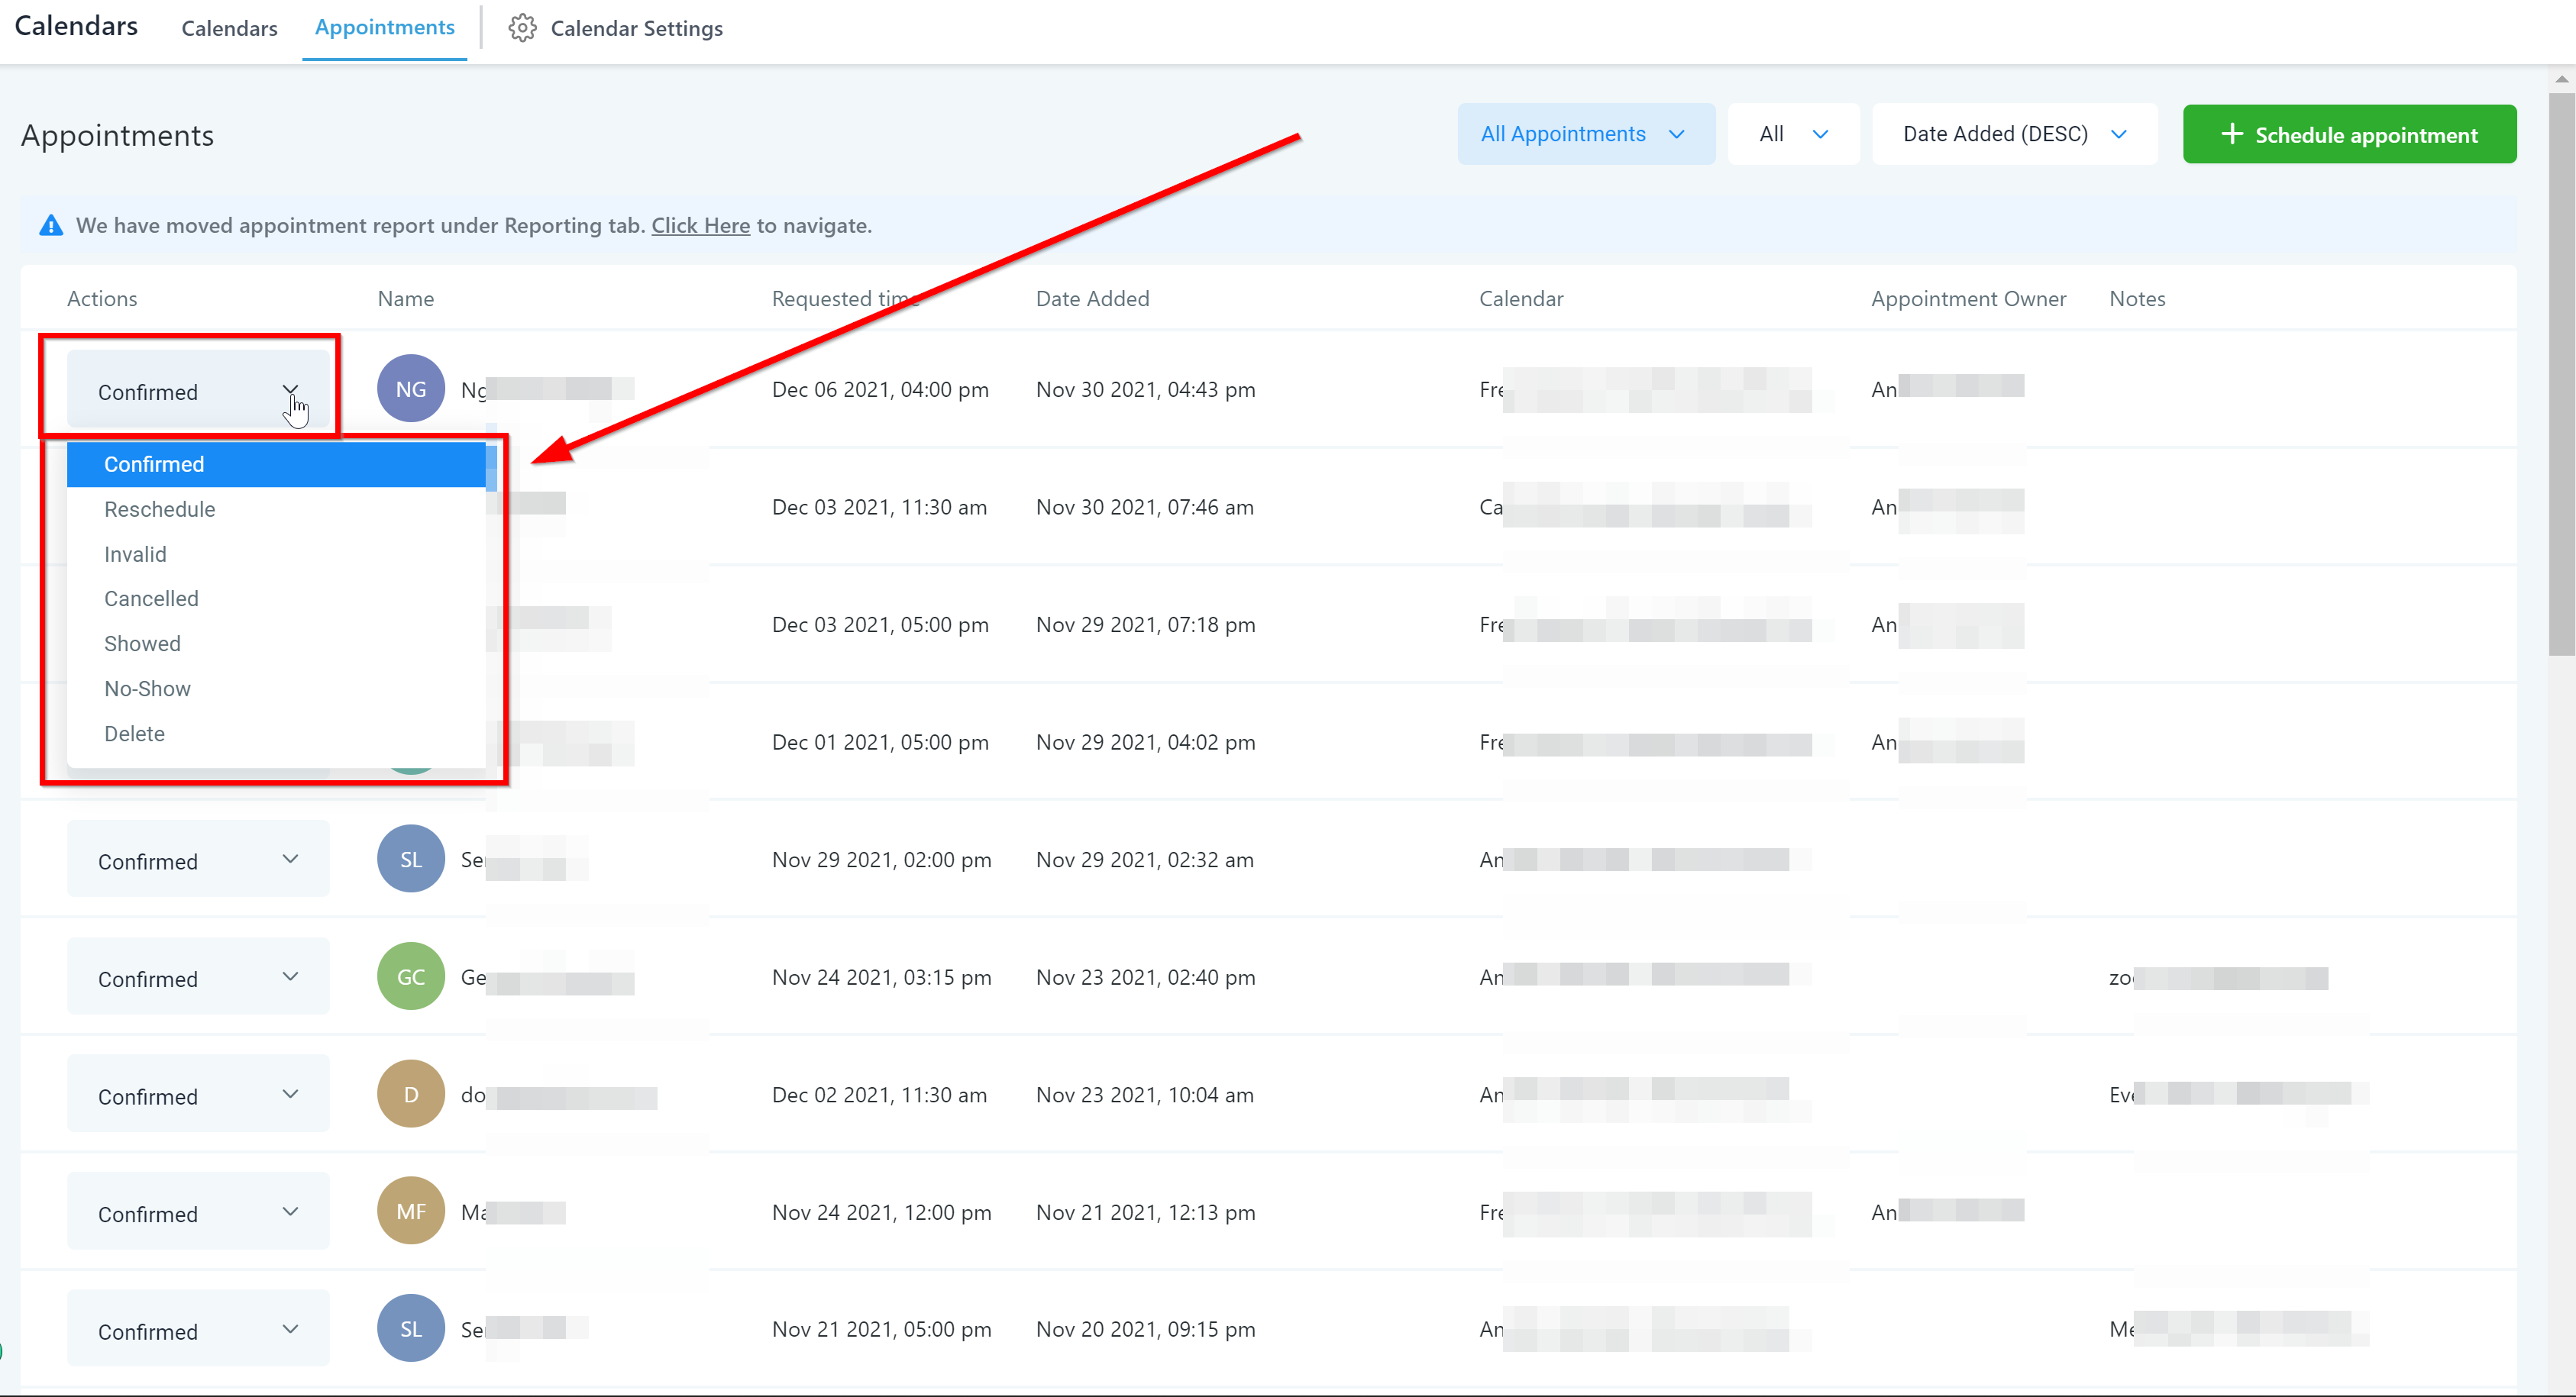Switch to the Calendars tab
The height and width of the screenshot is (1397, 2576).
229,28
